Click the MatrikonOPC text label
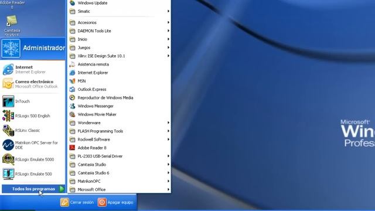This screenshot has width=375, height=211. [x=89, y=181]
